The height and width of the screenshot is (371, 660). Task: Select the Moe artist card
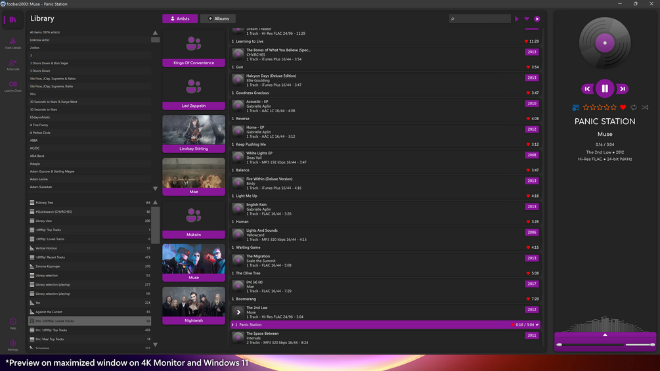click(x=194, y=177)
